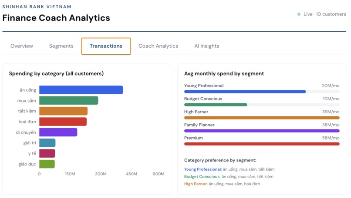Image resolution: width=351 pixels, height=198 pixels.
Task: Click the blue ăn uống bar
Action: click(81, 90)
